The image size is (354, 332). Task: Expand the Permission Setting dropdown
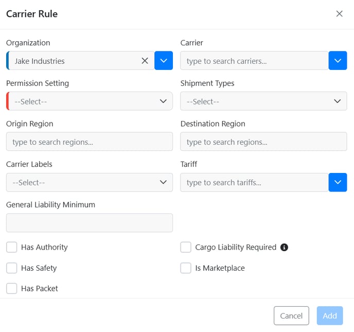point(90,101)
